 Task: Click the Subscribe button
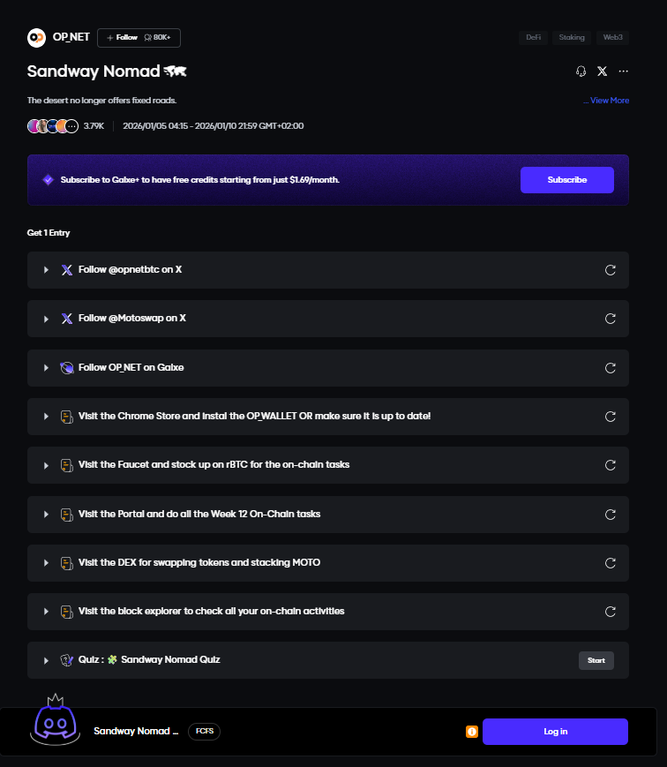click(566, 180)
